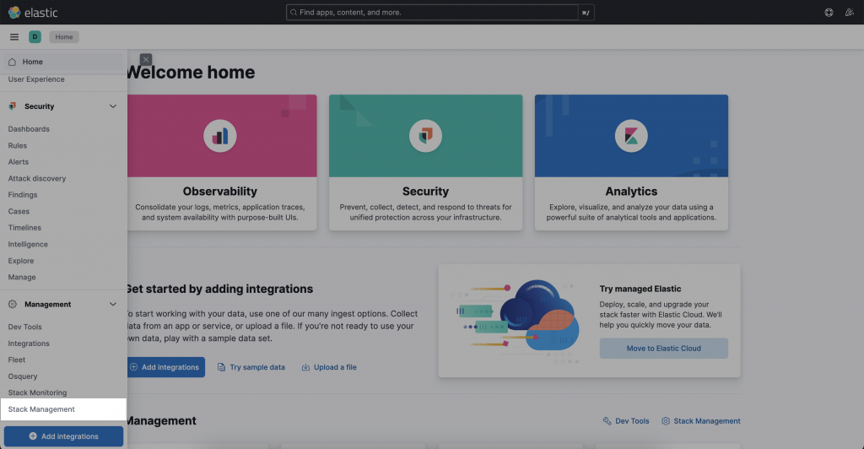Click the Home house icon in the sidebar
This screenshot has height=449, width=864.
[12, 62]
